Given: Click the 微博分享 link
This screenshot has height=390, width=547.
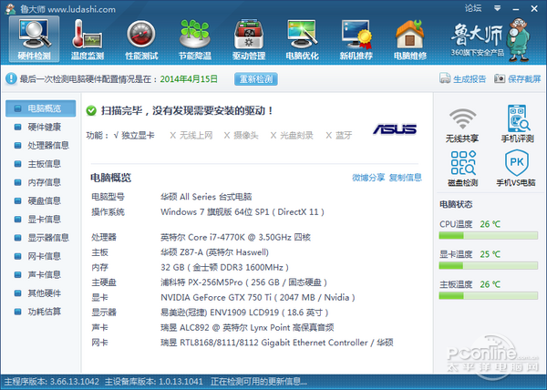Looking at the screenshot, I should [x=368, y=178].
